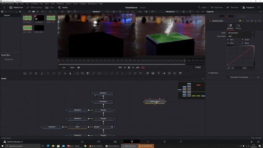Stop playback
263x148 pixels.
[x=129, y=67]
